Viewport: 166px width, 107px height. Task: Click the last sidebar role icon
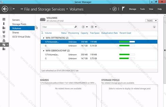(x=4, y=49)
